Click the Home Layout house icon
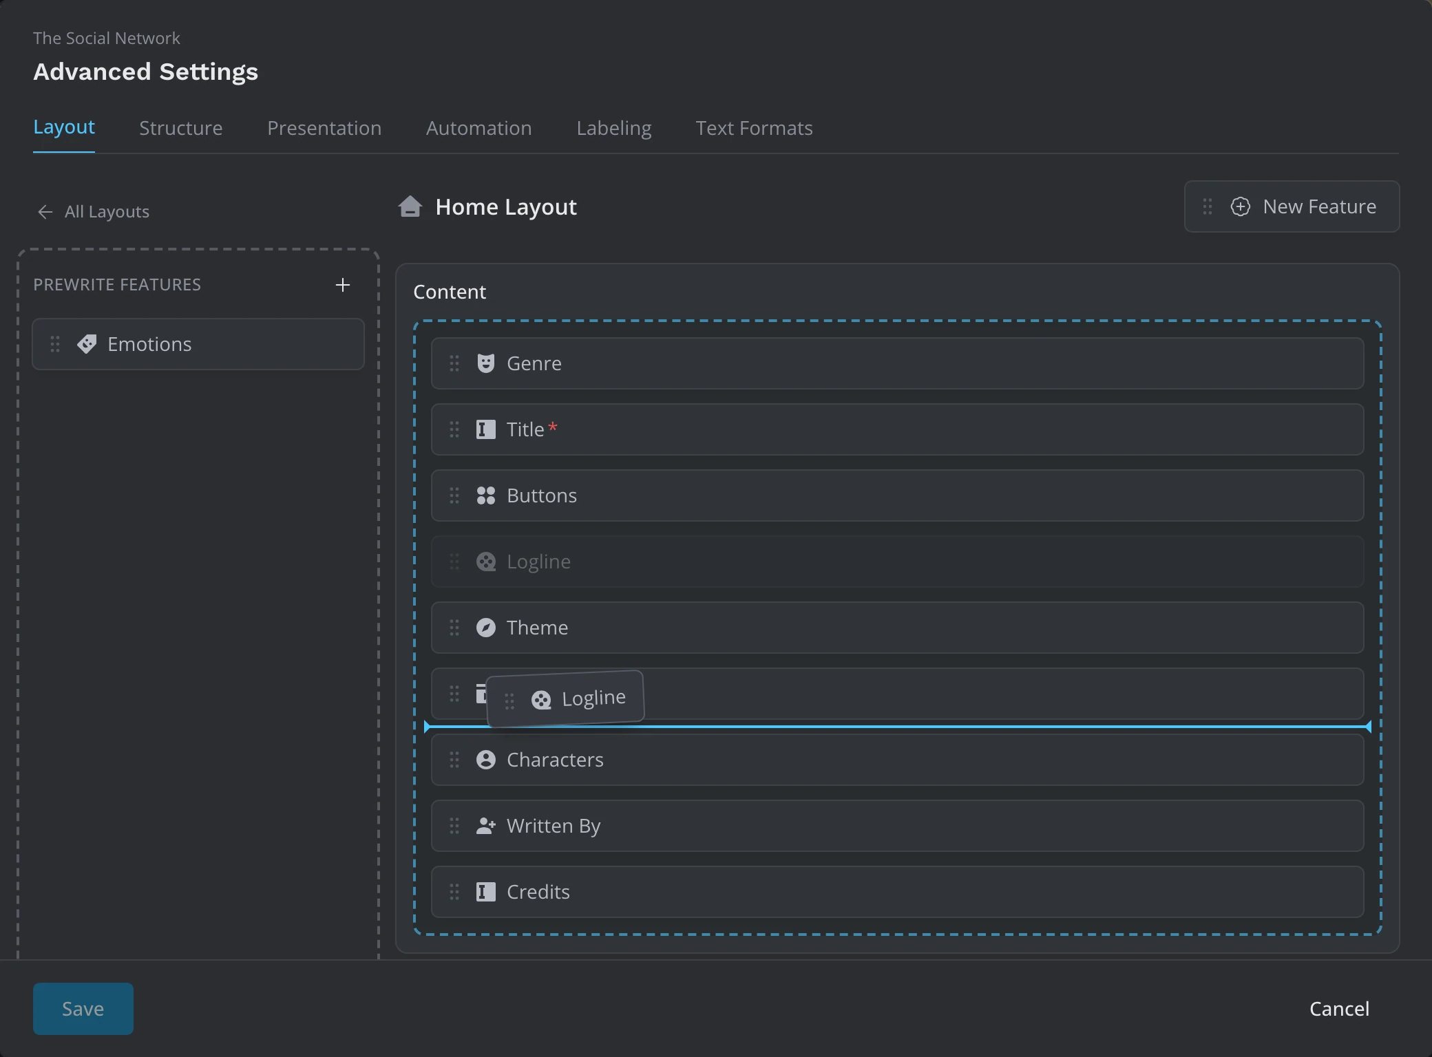The height and width of the screenshot is (1057, 1432). click(x=410, y=206)
